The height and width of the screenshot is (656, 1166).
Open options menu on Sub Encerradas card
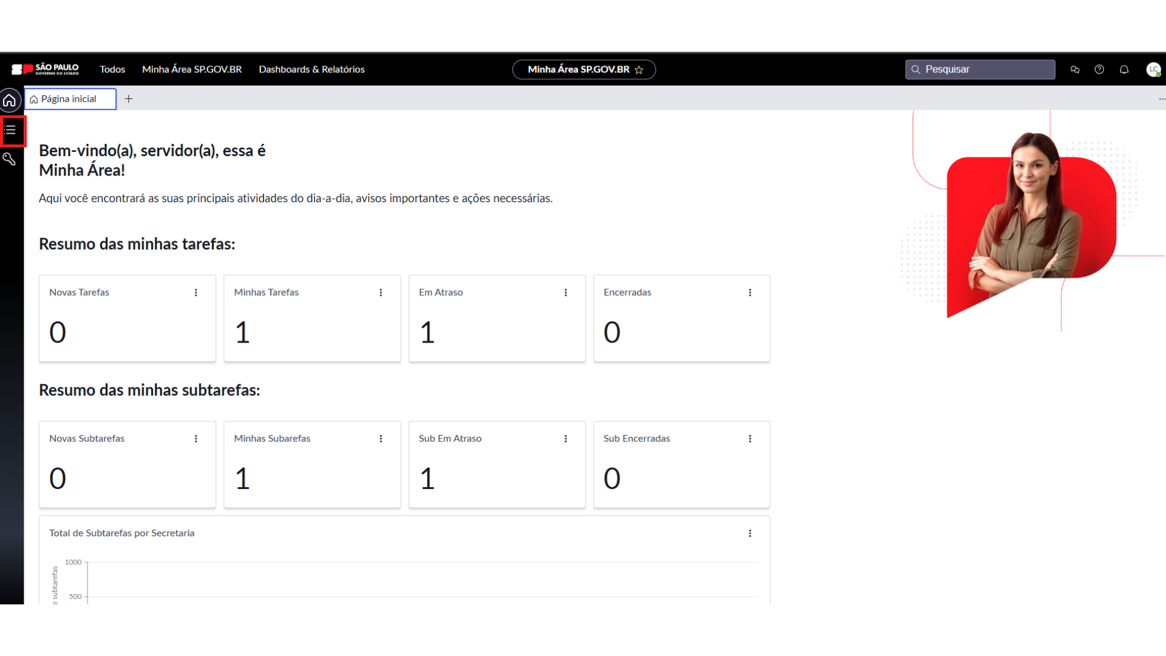(x=750, y=439)
